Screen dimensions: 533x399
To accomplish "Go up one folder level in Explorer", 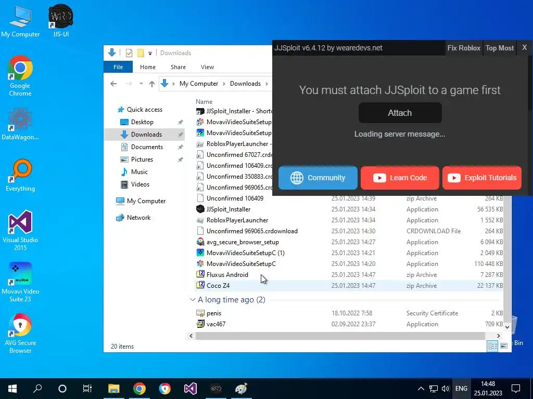I will 152,84.
